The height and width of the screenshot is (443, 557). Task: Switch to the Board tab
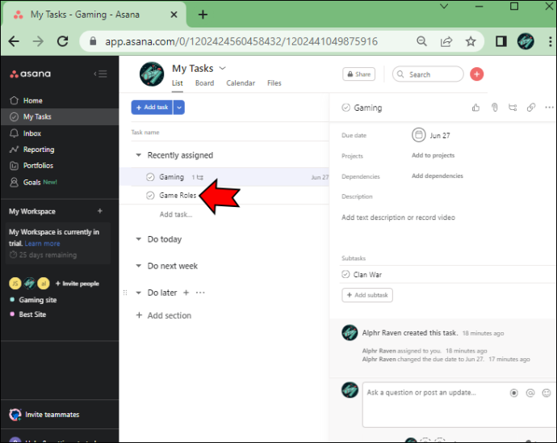(204, 83)
